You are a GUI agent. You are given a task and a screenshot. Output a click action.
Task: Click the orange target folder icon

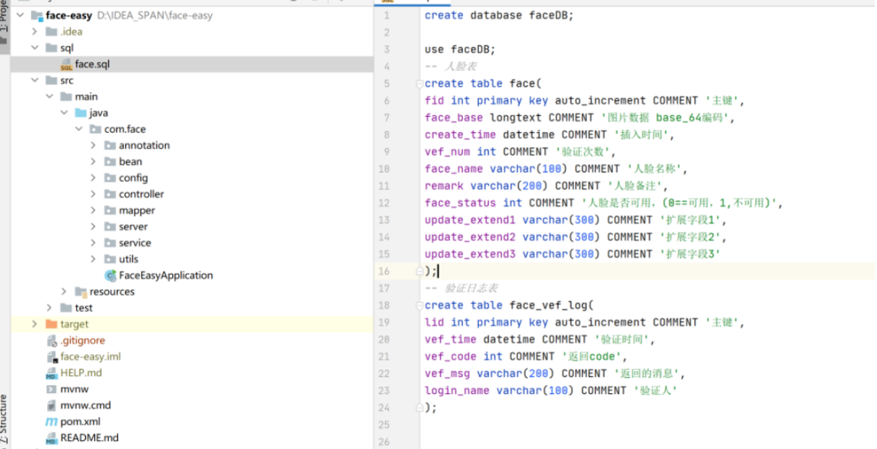[x=52, y=324]
